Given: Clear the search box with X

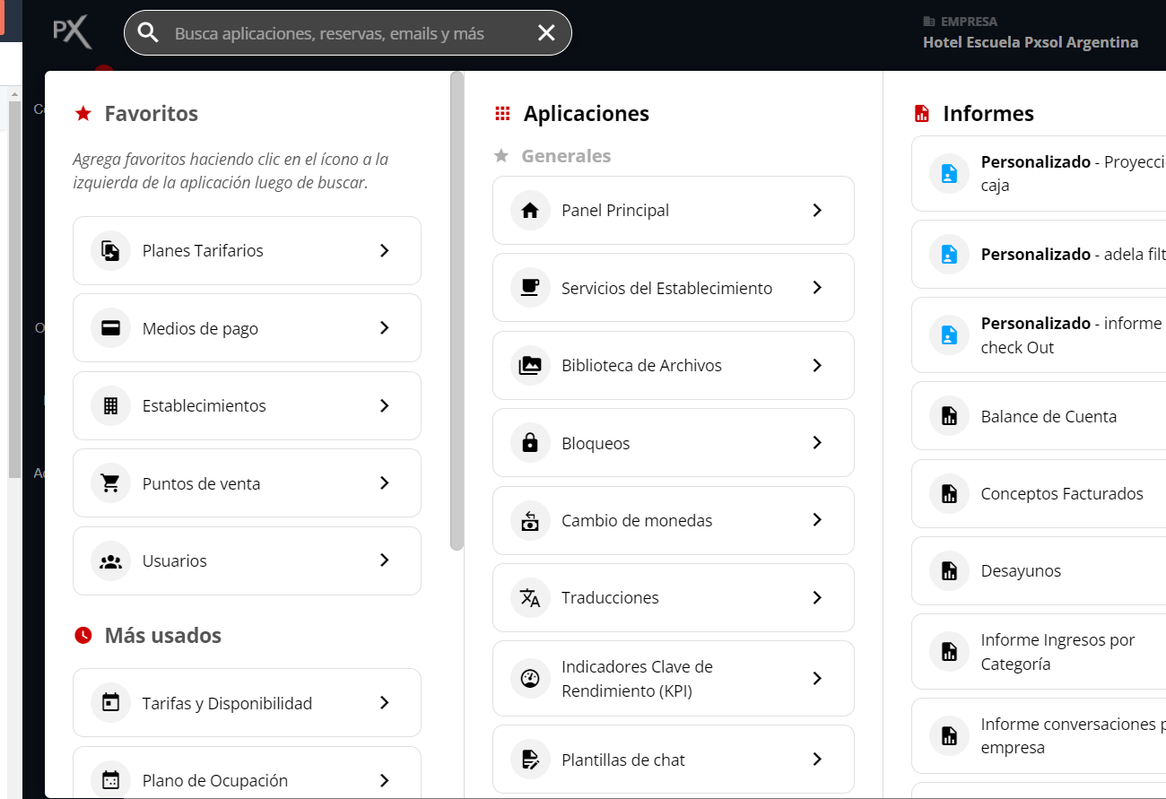Looking at the screenshot, I should click(x=546, y=33).
